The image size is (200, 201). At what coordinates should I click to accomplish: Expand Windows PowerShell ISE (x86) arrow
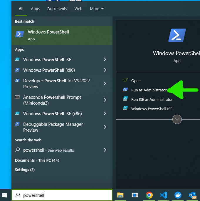coord(105,113)
